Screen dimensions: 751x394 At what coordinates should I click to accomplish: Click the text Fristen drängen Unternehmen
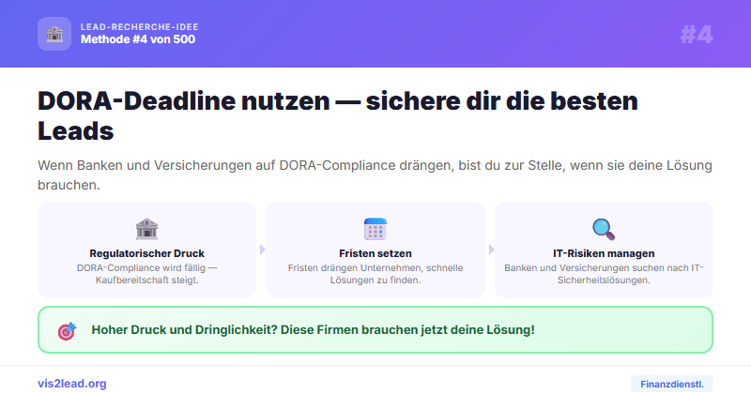[x=375, y=274]
